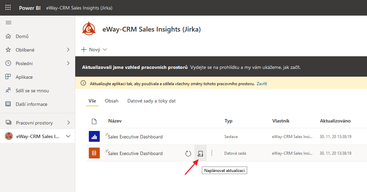The image size is (367, 192).
Task: Open Sdílí se se mnou
Action: [x=32, y=91]
